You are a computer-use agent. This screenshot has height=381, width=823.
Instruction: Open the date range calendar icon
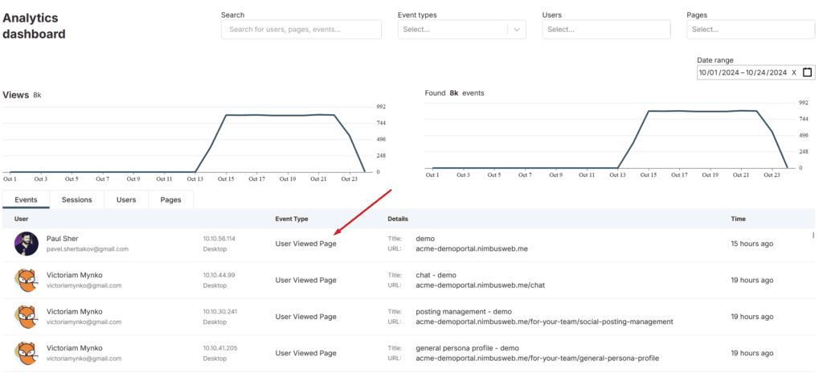[x=807, y=72]
